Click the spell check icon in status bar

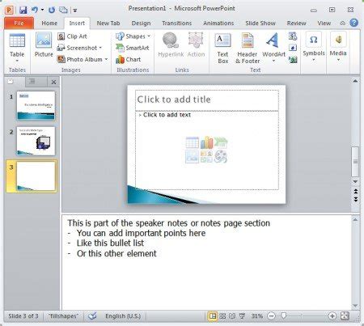click(x=92, y=315)
